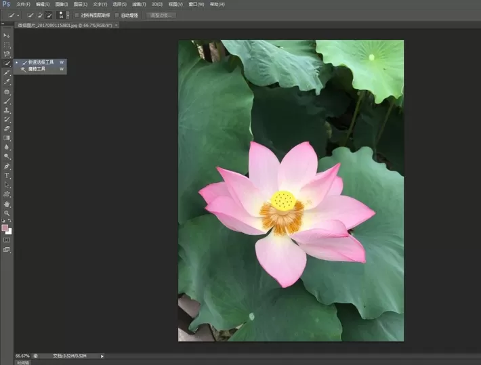Open the 视图(V) menu
This screenshot has width=481, height=365.
click(x=175, y=4)
